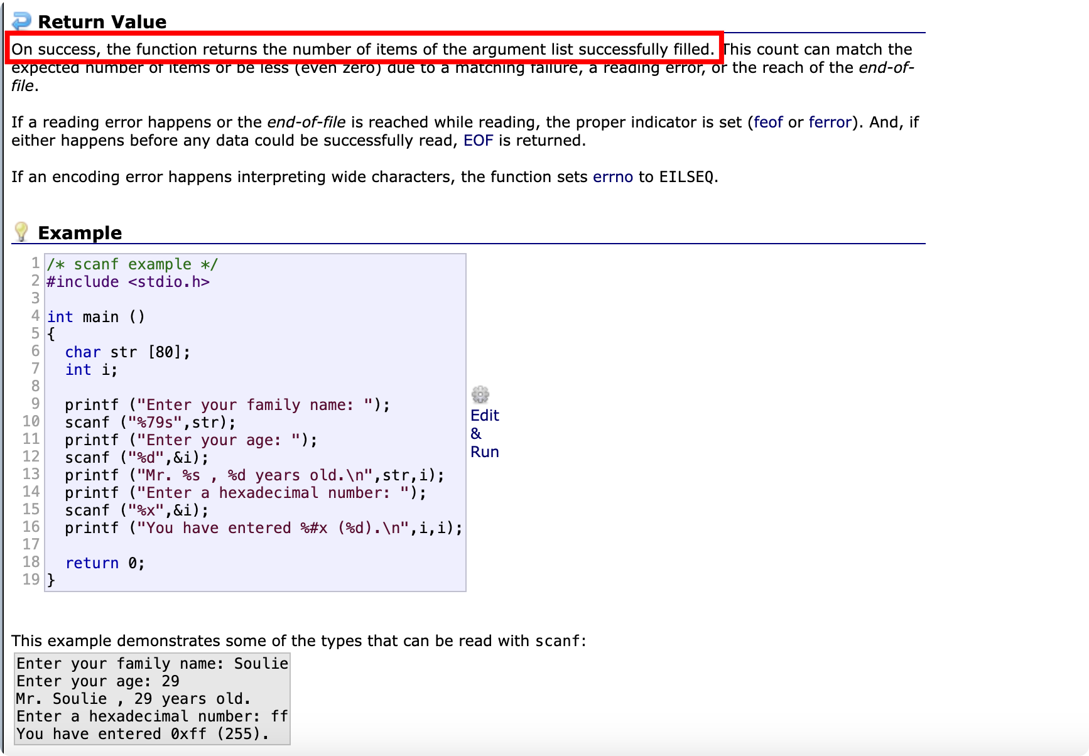Screen dimensions: 1089x756
Task: Click line number 1 in the code gutter
Action: click(x=36, y=263)
